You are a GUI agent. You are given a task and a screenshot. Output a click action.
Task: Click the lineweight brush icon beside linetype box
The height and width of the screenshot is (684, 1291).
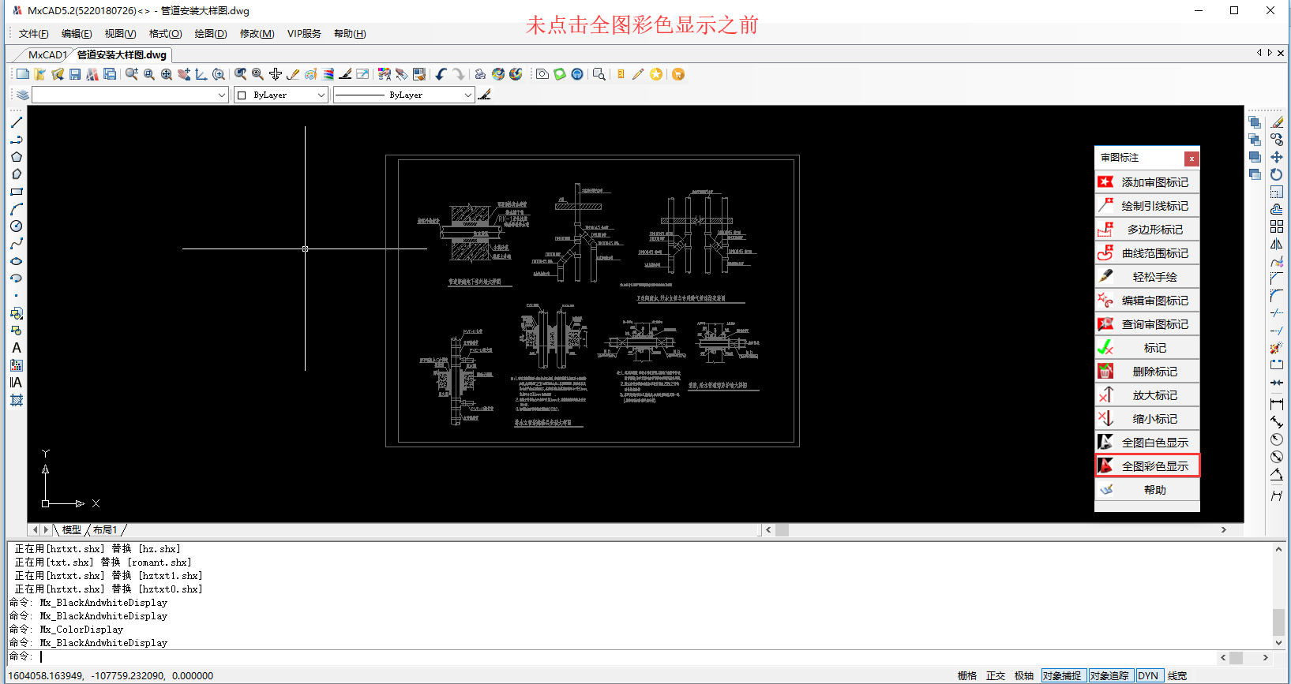(x=485, y=95)
